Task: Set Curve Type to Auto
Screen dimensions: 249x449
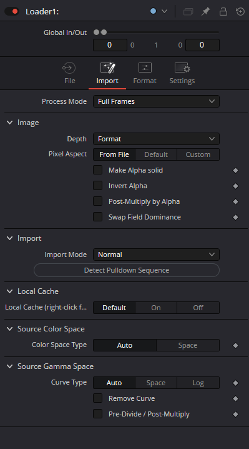Action: (114, 383)
